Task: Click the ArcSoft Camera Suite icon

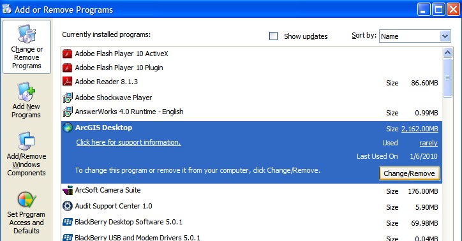Action: [x=68, y=191]
